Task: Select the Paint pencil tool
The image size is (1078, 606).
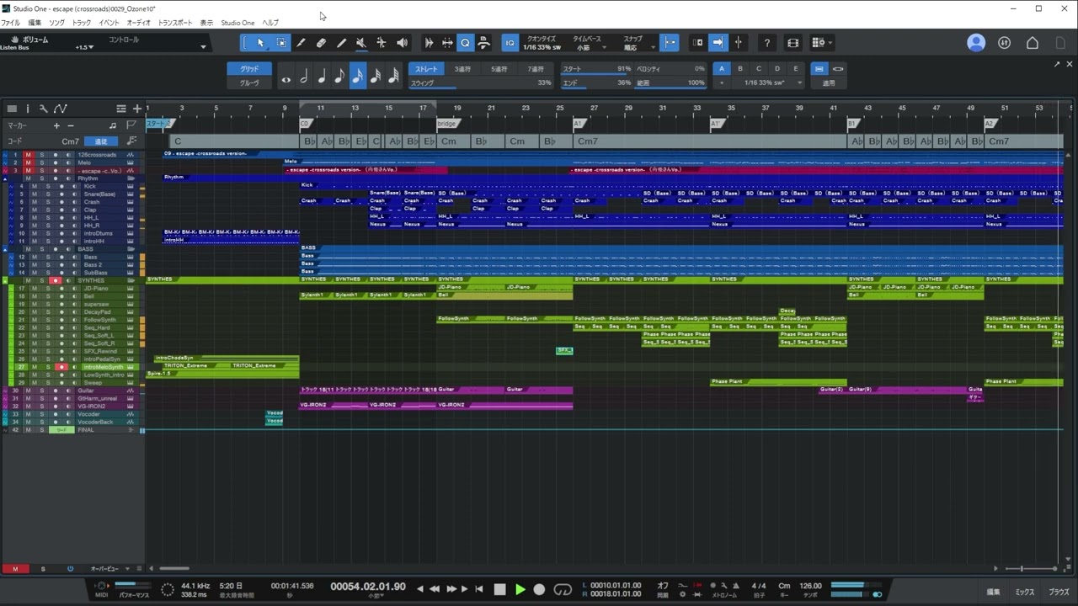Action: point(302,43)
